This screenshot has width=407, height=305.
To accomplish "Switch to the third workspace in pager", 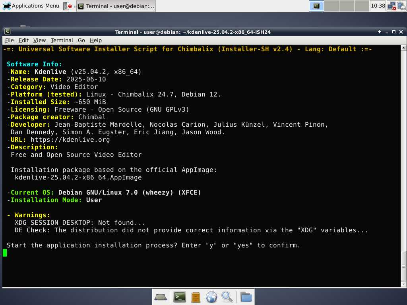I will [x=347, y=6].
